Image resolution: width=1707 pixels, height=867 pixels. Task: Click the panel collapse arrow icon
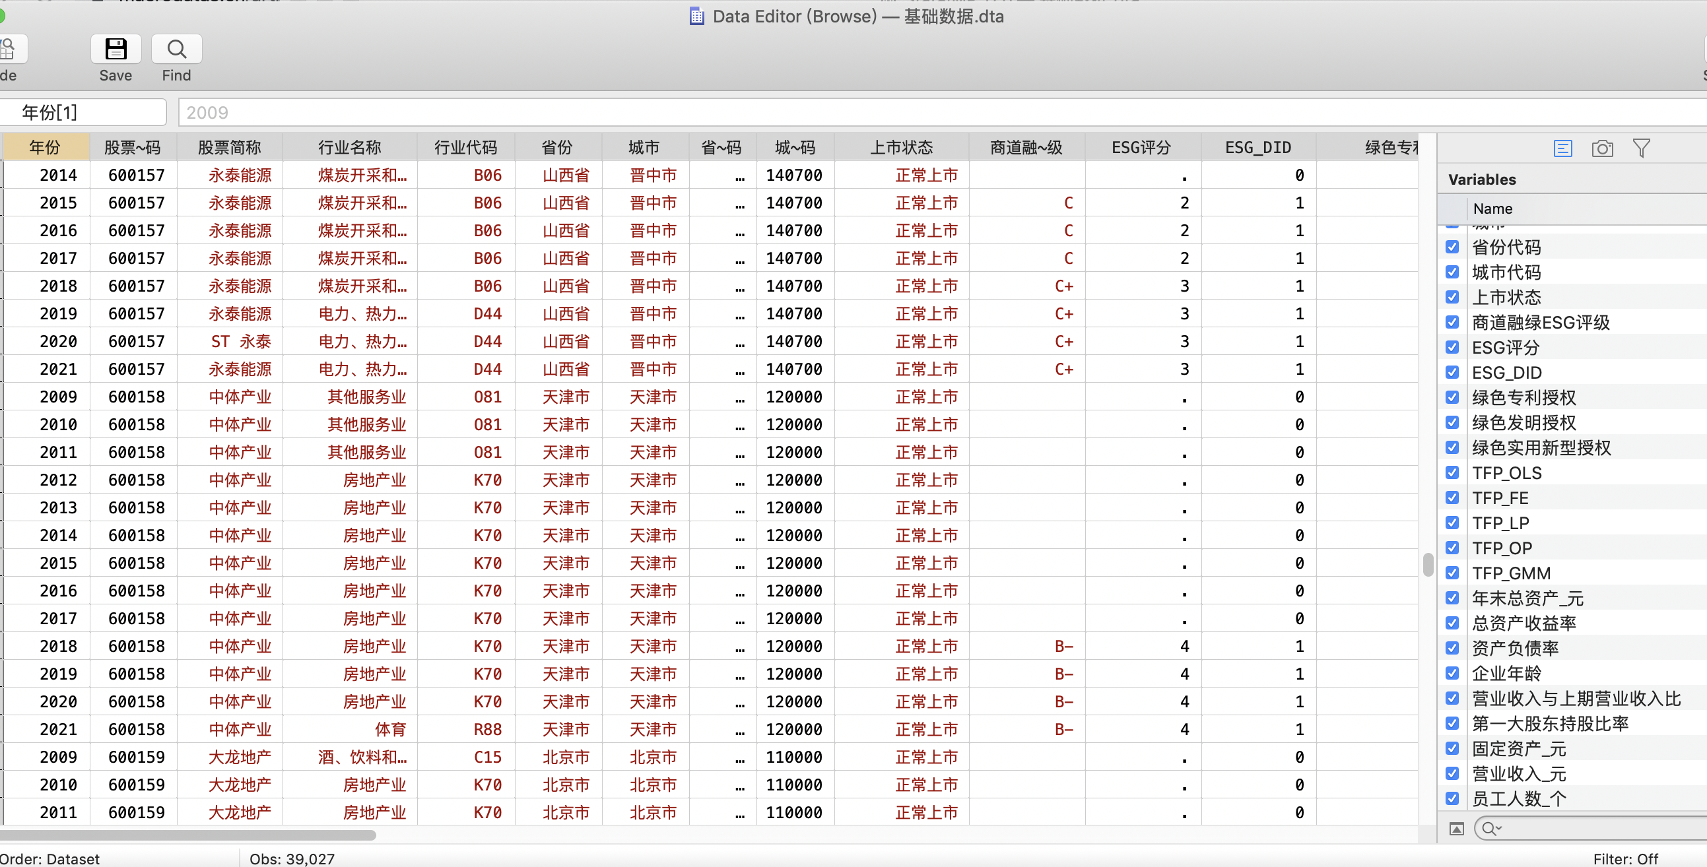pyautogui.click(x=1456, y=829)
